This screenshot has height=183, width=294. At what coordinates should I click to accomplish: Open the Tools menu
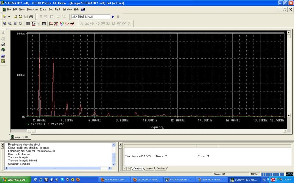click(x=58, y=10)
